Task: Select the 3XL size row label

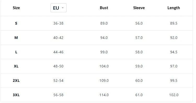Action: (16, 95)
